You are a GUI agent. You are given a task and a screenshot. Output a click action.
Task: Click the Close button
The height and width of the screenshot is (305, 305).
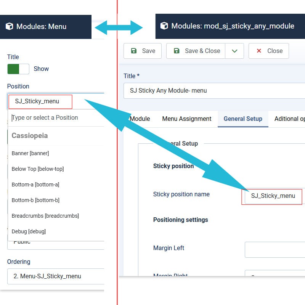tap(269, 51)
